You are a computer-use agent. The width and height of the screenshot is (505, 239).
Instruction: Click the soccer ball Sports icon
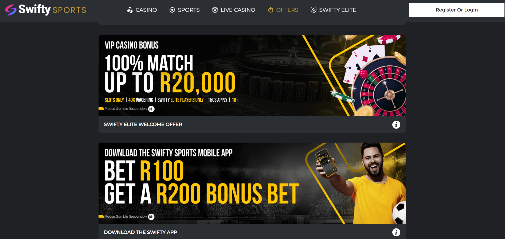pyautogui.click(x=172, y=10)
